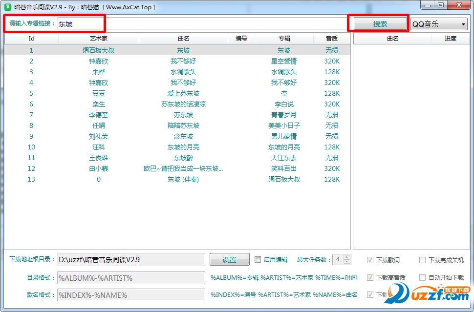Open the QQ音乐 source dropdown

[439, 24]
